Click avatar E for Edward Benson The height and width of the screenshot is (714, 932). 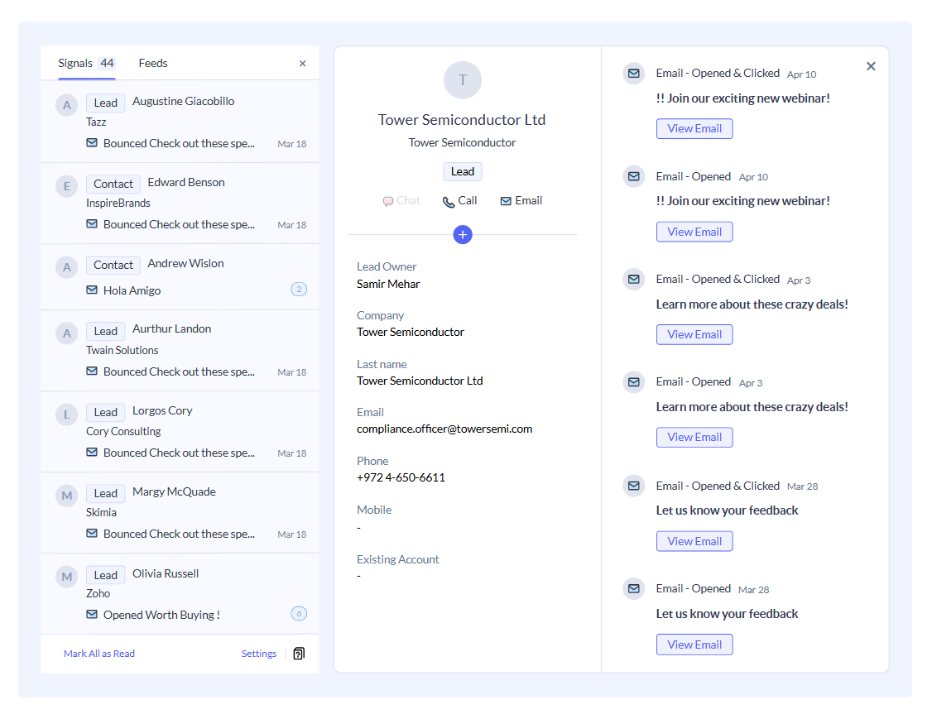click(x=66, y=186)
